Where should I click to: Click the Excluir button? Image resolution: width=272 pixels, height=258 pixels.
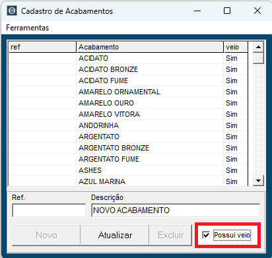pyautogui.click(x=170, y=235)
